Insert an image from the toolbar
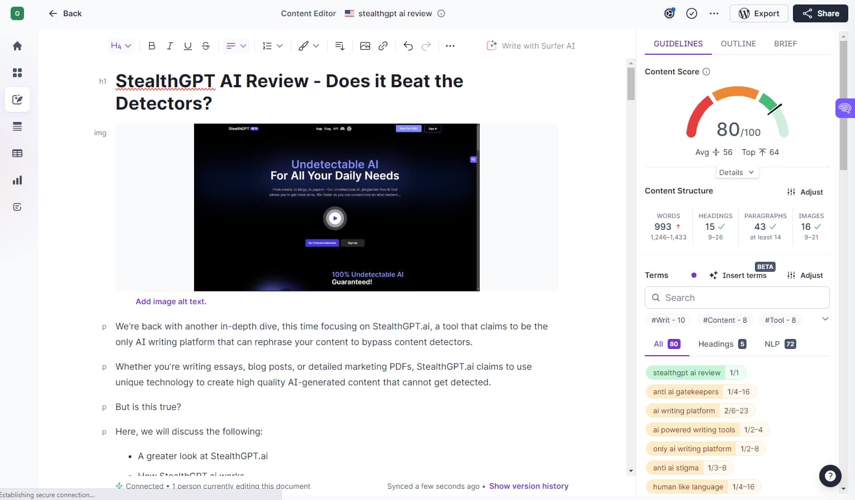 click(x=365, y=46)
